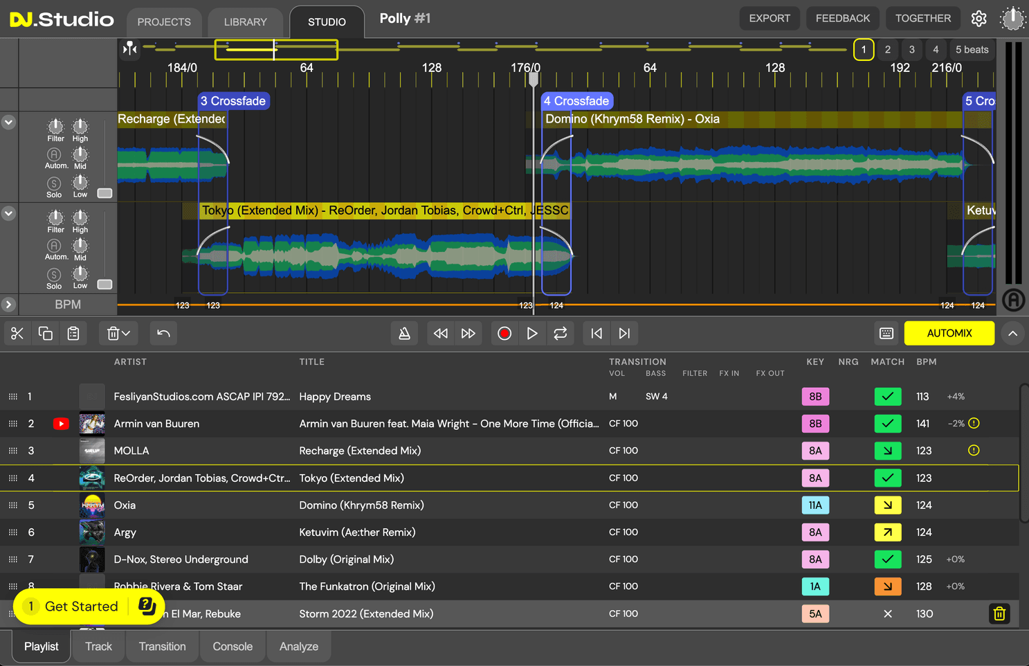Select zoom level 4
Image resolution: width=1029 pixels, height=666 pixels.
936,50
